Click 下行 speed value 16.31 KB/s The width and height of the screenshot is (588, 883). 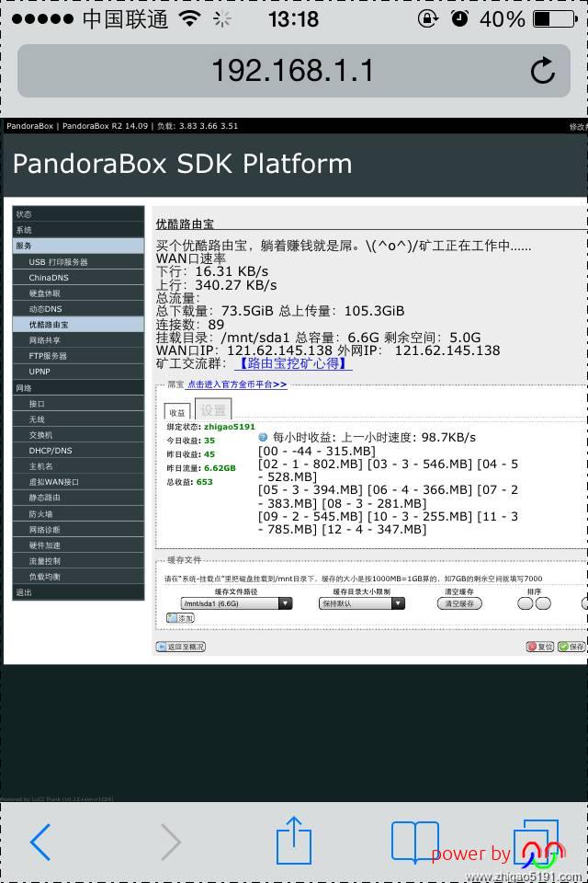click(x=232, y=271)
